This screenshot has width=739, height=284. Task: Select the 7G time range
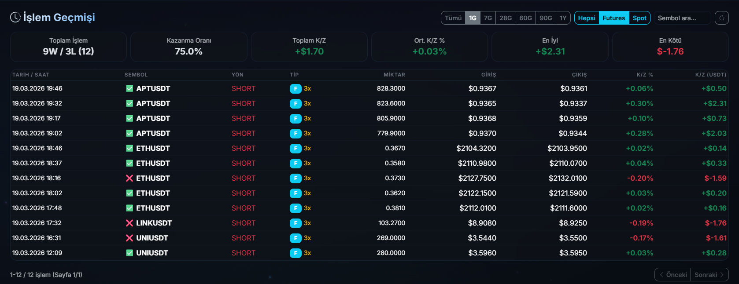coord(488,18)
